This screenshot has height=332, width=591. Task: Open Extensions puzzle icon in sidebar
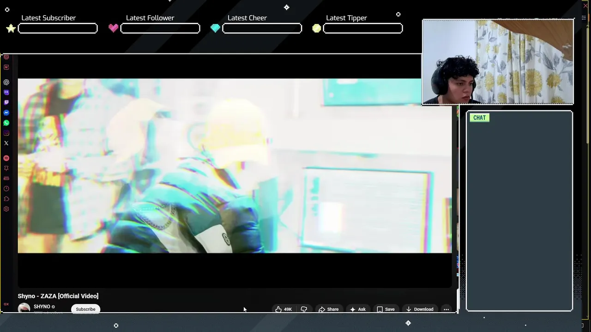click(x=6, y=199)
